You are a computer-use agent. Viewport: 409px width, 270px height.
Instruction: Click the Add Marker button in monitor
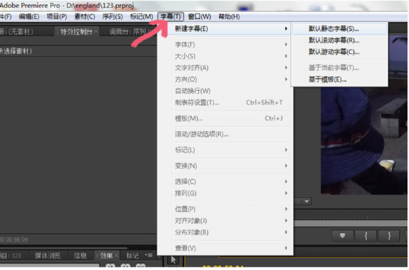[343, 236]
